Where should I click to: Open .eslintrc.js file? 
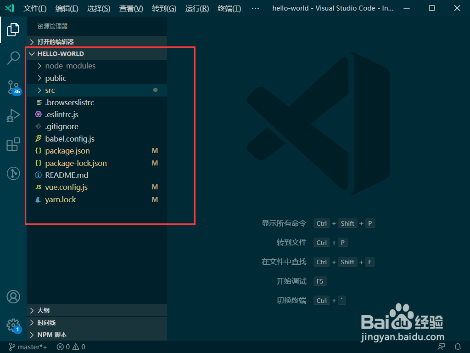pos(97,114)
